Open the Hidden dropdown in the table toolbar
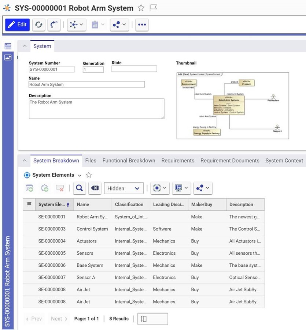 coord(123,188)
